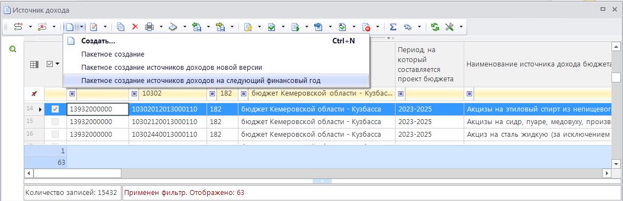Click the Sigma totals icon
The height and width of the screenshot is (201, 623).
point(393,27)
